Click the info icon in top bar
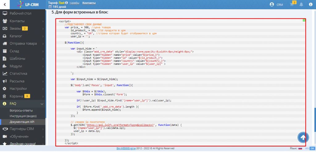The image size is (316, 152). tap(310, 5)
